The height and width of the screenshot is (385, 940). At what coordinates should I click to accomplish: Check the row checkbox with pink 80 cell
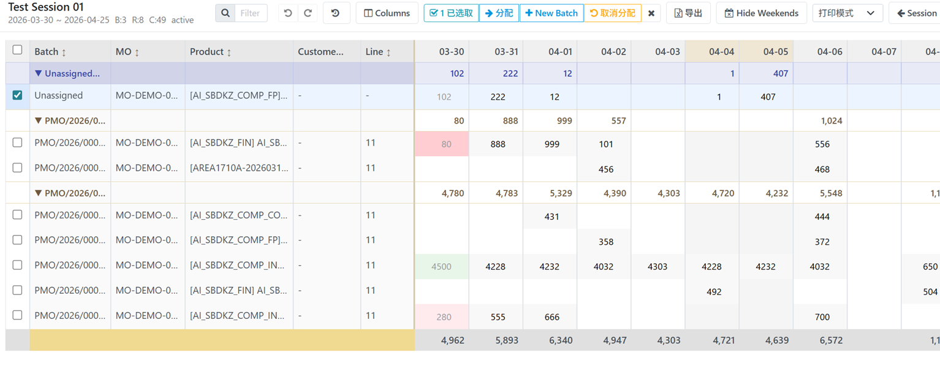tap(17, 143)
